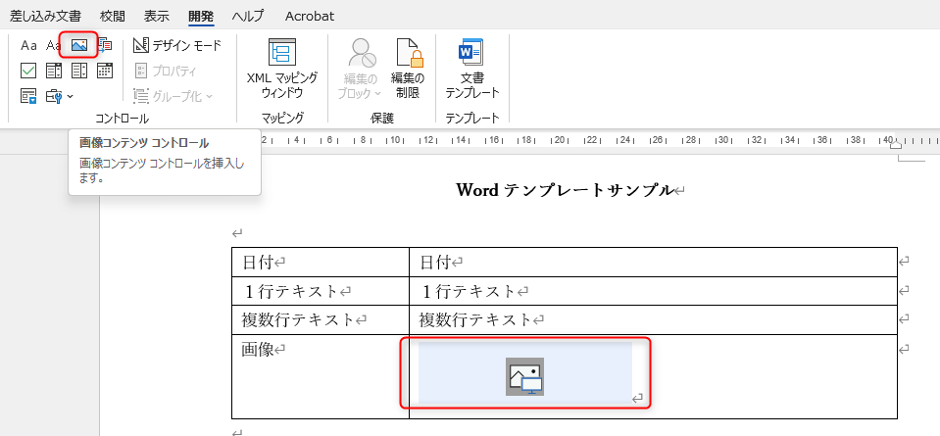
Task: Expand the グループ化 dropdown
Action: [173, 96]
